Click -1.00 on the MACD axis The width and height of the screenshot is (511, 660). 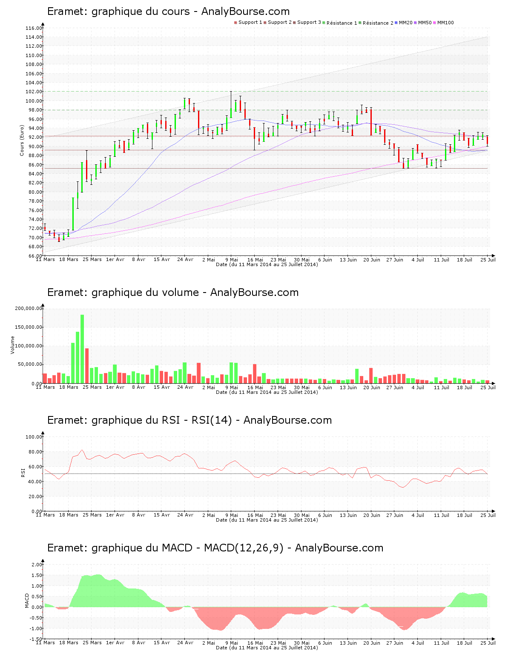[x=36, y=628]
